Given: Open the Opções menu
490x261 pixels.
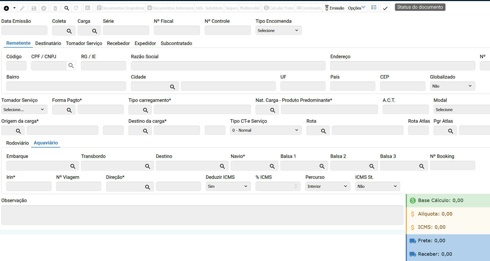Looking at the screenshot, I should click(357, 8).
